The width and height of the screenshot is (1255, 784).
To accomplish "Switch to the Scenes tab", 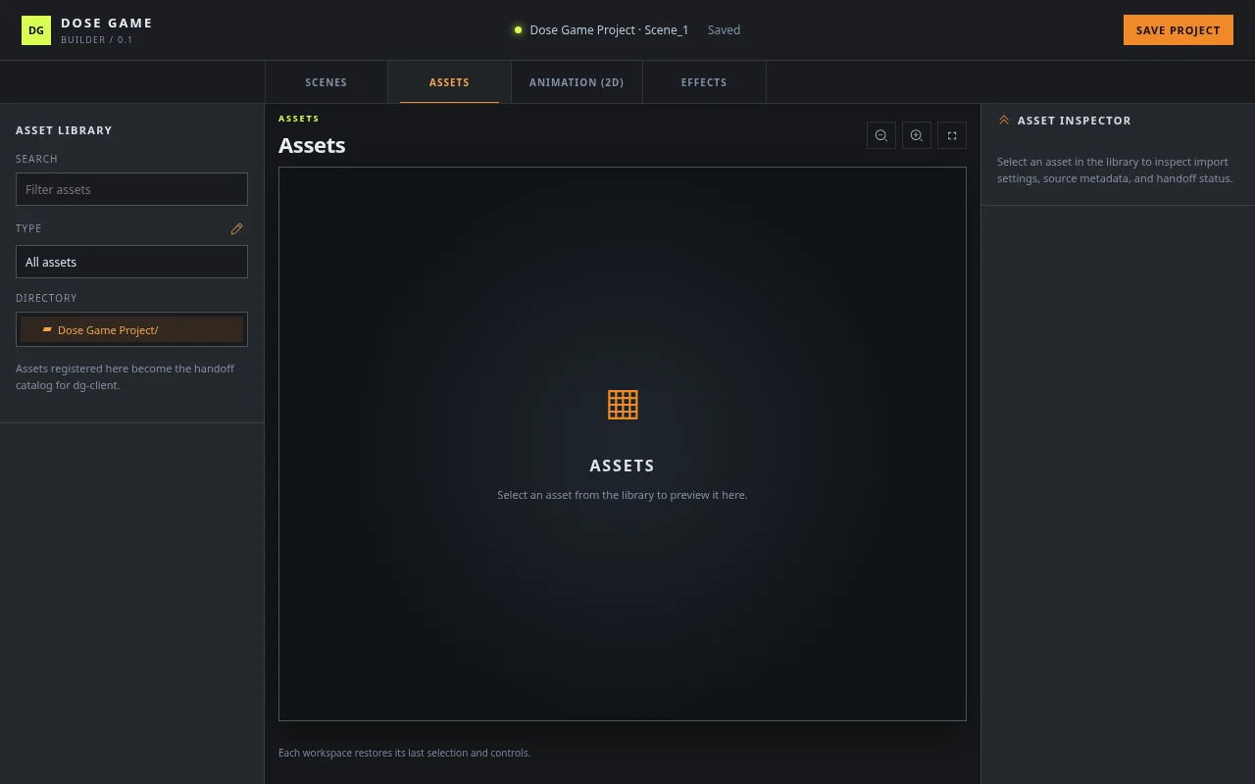I will 326,82.
